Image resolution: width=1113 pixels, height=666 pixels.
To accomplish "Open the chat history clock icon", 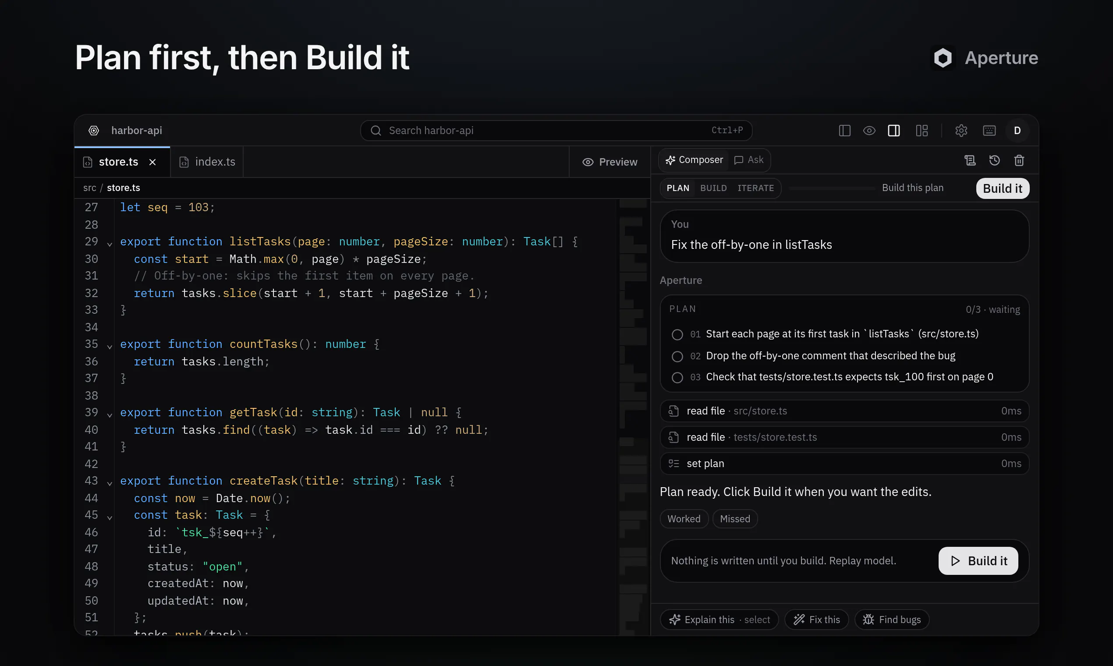I will (x=995, y=160).
